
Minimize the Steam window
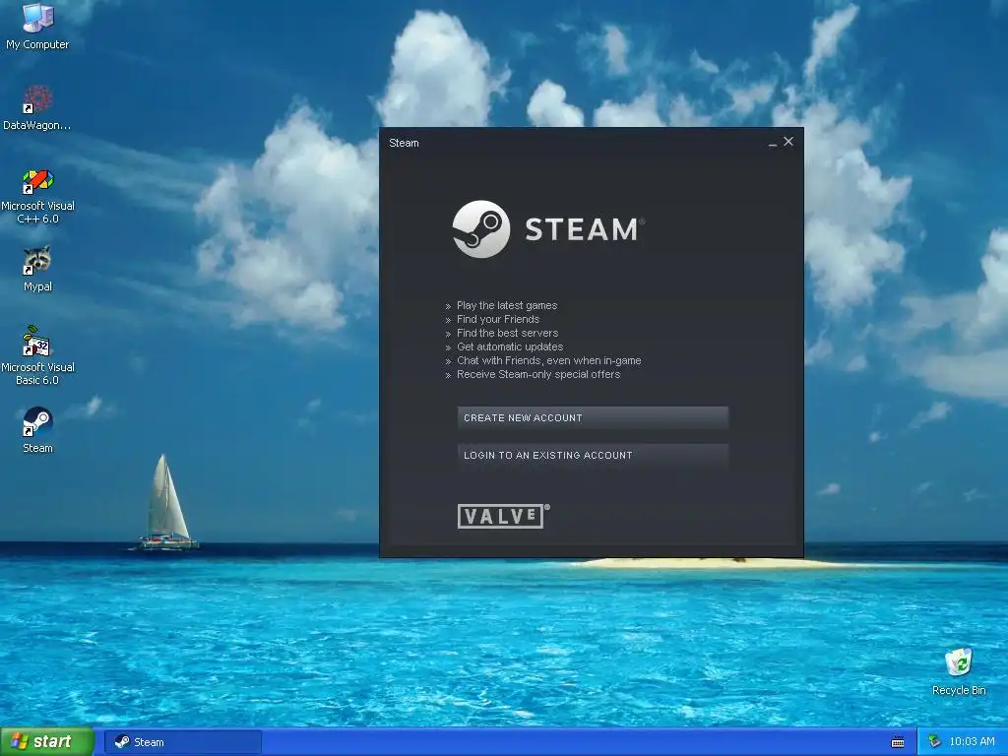point(772,143)
